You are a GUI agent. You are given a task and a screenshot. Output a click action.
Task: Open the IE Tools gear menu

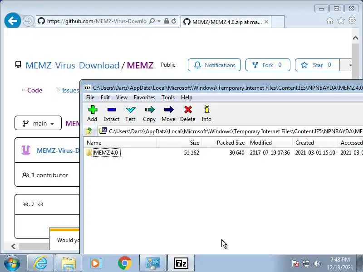(x=352, y=20)
